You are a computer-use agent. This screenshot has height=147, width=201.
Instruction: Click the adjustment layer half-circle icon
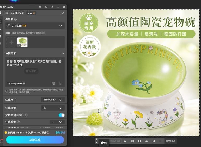pos(154,141)
